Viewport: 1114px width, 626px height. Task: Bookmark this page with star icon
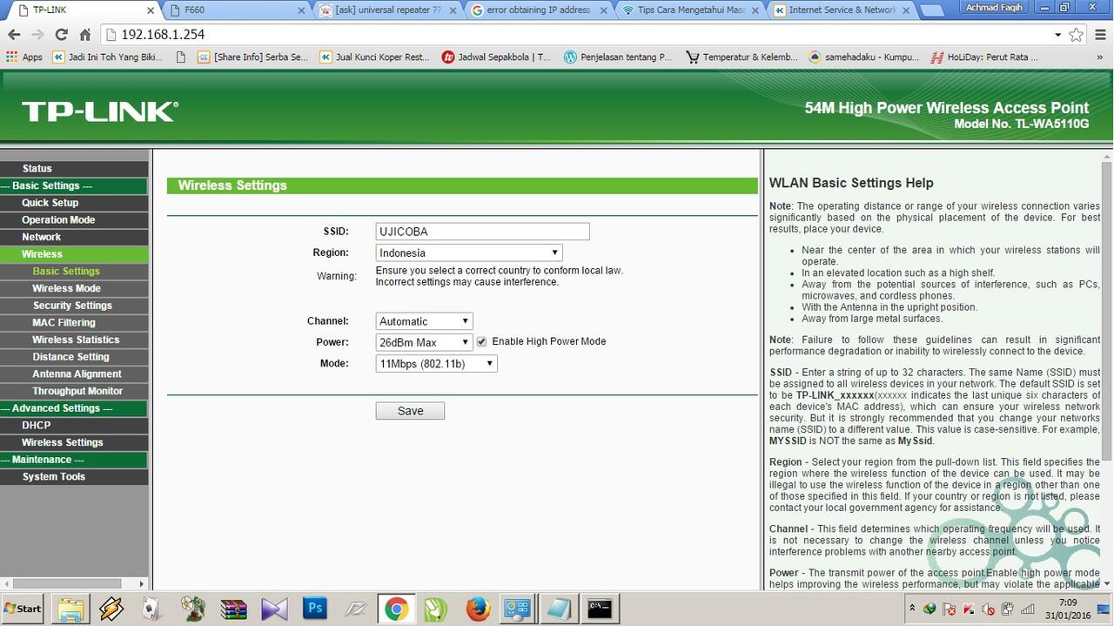pyautogui.click(x=1077, y=35)
